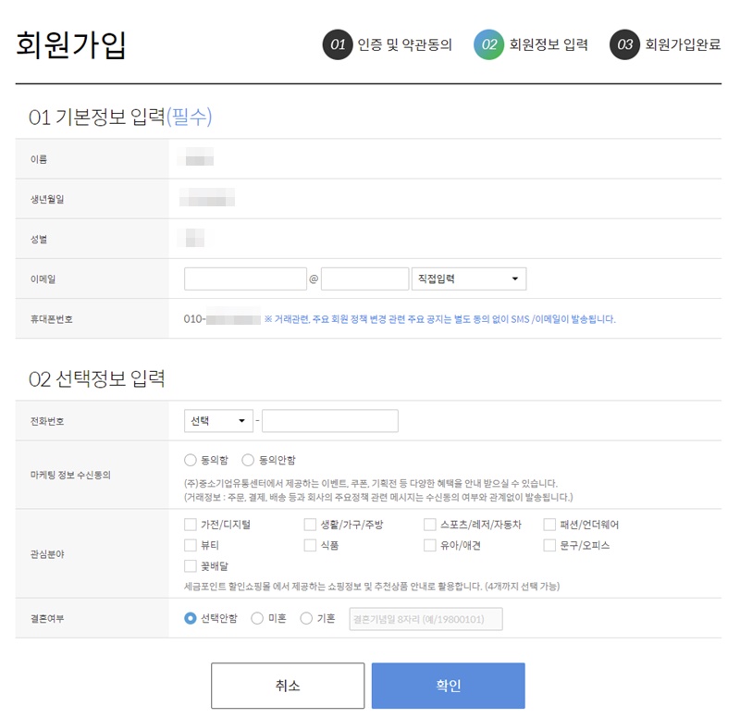Check the 유아/애견 interest checkbox
This screenshot has height=718, width=740.
[430, 545]
